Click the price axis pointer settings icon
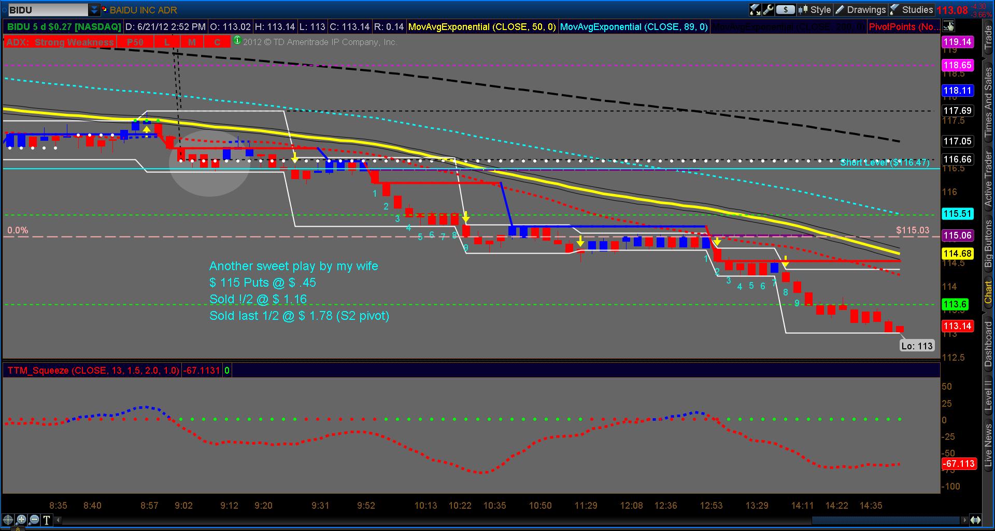This screenshot has width=995, height=531. 949,26
